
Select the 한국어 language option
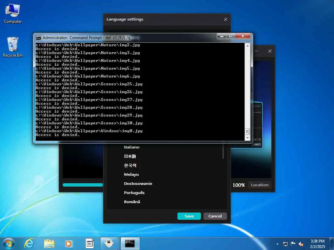[x=130, y=165]
